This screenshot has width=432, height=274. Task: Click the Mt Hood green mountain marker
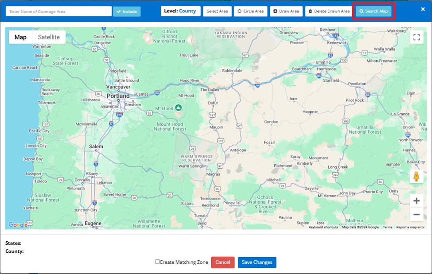click(x=179, y=108)
